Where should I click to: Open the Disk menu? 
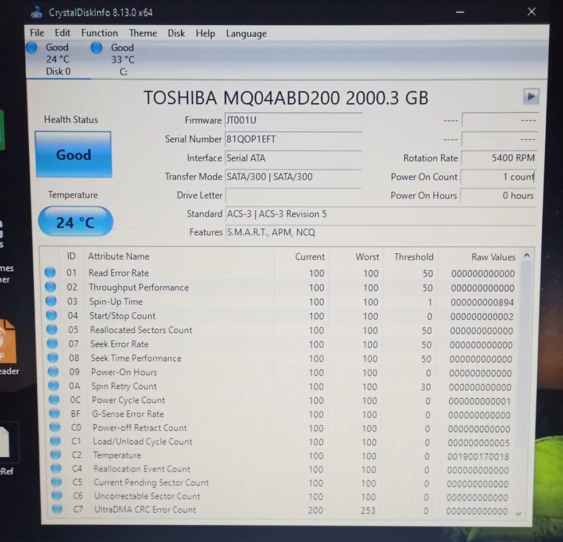coord(176,33)
